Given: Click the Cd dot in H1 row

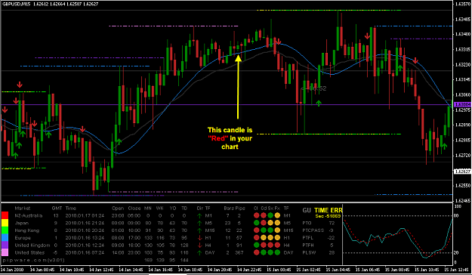Looking at the screenshot, I should (263, 238).
